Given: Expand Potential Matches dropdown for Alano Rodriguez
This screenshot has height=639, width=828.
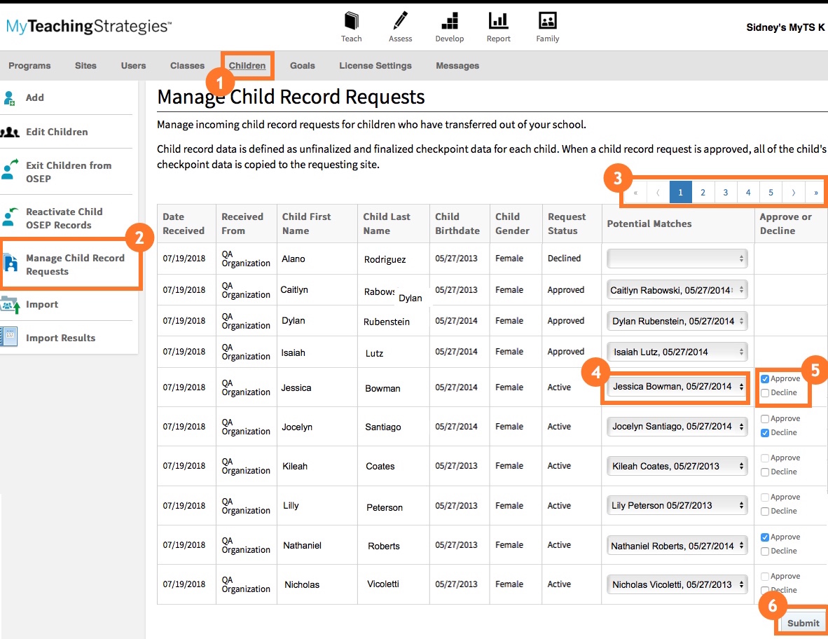Looking at the screenshot, I should (x=677, y=259).
